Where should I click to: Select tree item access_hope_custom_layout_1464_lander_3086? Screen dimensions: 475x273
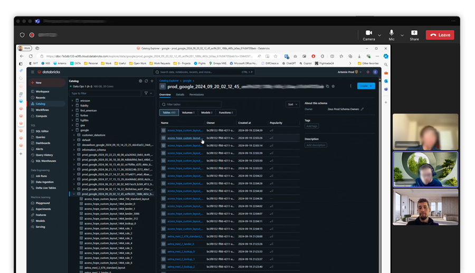pyautogui.click(x=112, y=214)
